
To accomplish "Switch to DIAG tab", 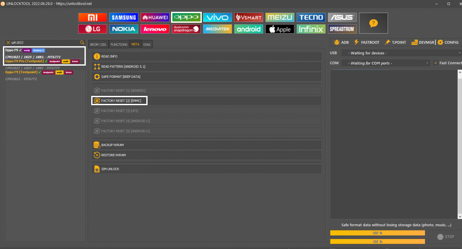I will click(147, 45).
